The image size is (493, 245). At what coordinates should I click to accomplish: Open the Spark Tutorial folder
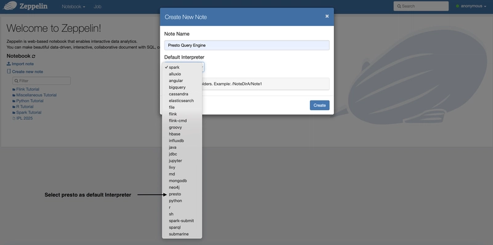click(29, 113)
